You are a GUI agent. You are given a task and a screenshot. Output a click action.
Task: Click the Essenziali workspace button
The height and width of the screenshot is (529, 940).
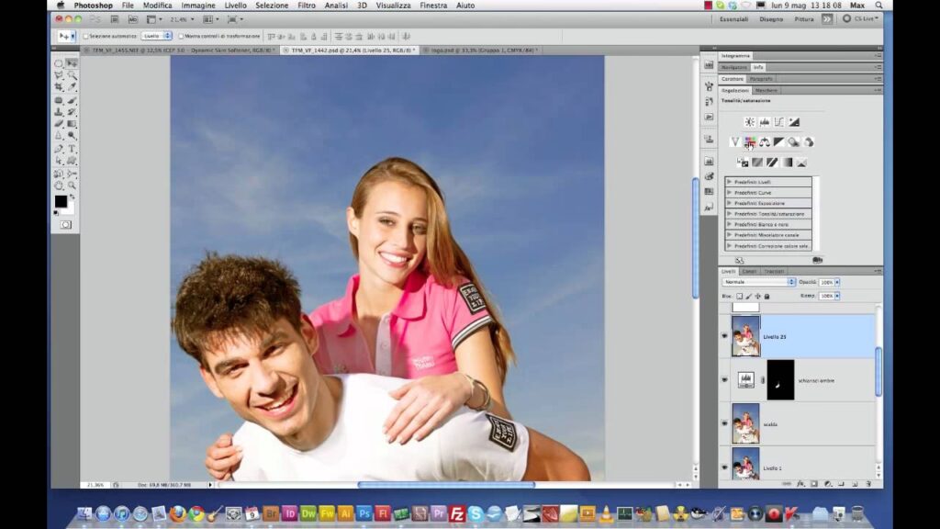[733, 18]
